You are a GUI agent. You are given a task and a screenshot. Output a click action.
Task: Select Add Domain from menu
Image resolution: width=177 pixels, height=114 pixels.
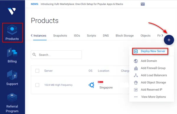pyautogui.click(x=149, y=61)
